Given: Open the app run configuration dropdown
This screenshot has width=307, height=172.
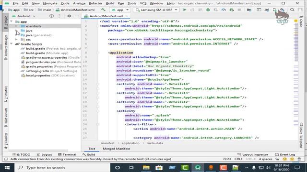Looking at the screenshot, I should click(120, 10).
